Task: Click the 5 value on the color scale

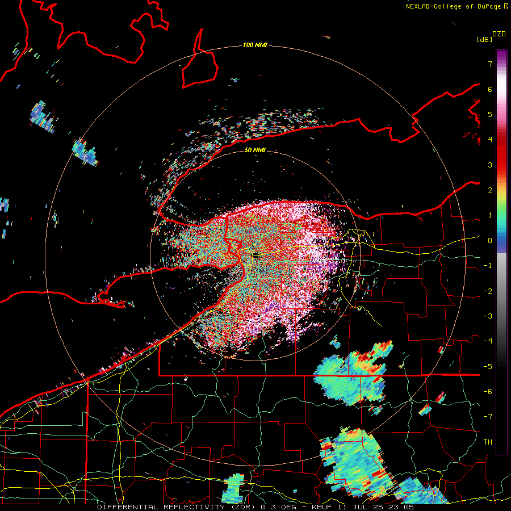Action: [490, 114]
